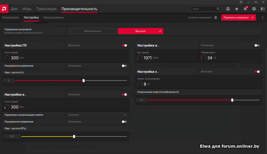Open the three-dot more options menu
267x154 pixels.
[262, 17]
